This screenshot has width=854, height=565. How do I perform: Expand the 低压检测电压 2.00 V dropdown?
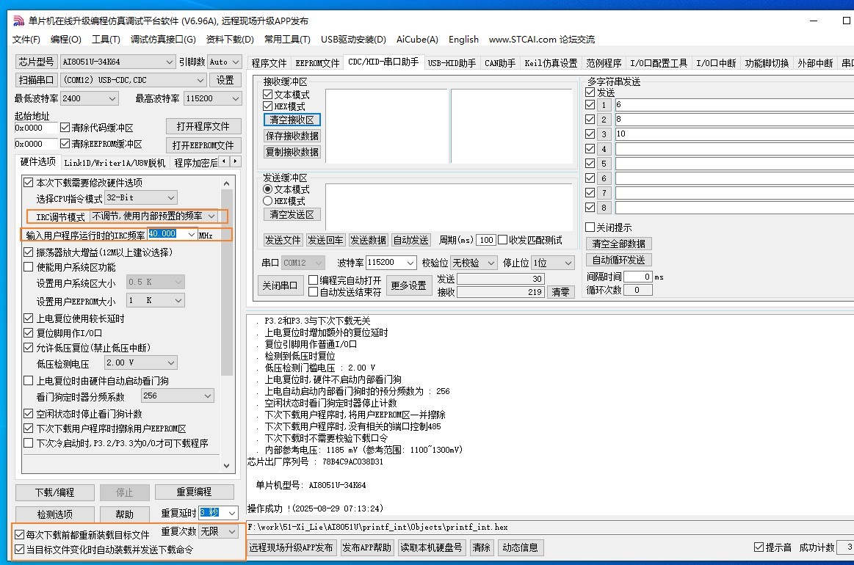click(x=171, y=363)
